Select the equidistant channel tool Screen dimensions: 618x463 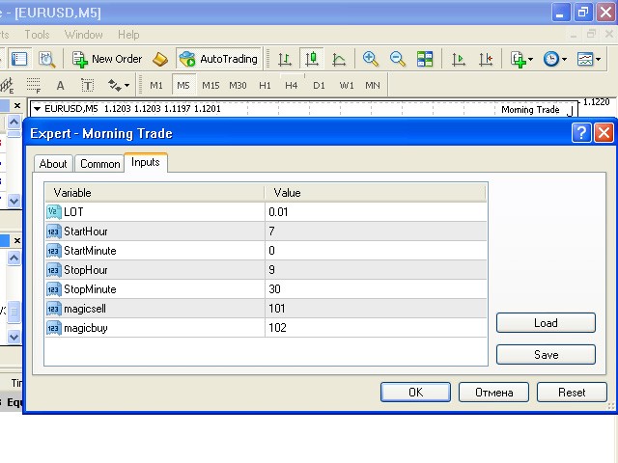(7, 85)
